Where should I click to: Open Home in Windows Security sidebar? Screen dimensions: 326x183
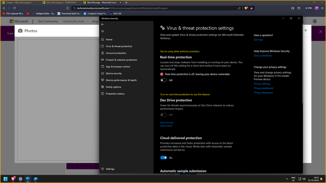pos(109,39)
